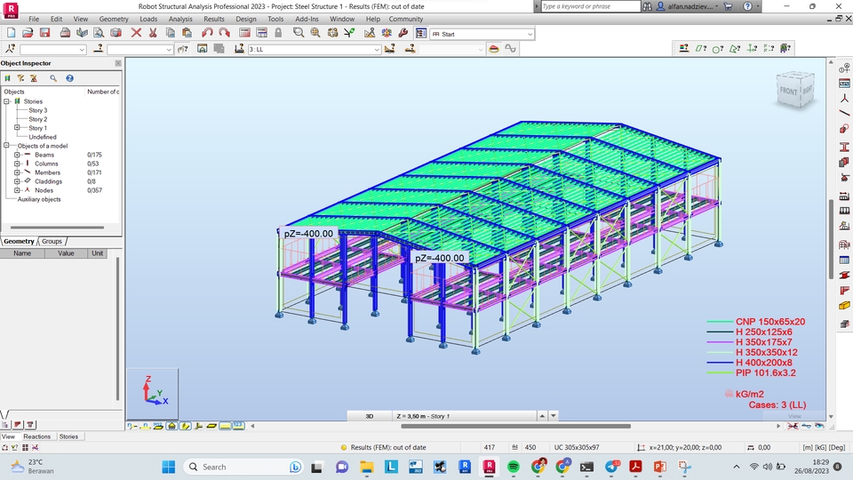Viewport: 853px width, 480px height.
Task: Open the load case 3 : LL dropdown
Action: pyautogui.click(x=377, y=49)
